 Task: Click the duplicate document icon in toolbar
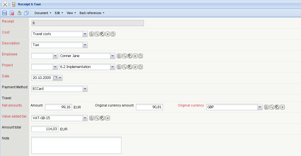[x=26, y=13]
